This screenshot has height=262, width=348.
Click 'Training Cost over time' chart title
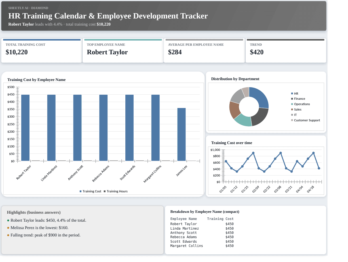tap(231, 143)
